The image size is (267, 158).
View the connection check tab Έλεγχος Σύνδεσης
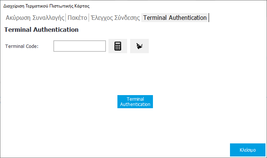point(116,18)
